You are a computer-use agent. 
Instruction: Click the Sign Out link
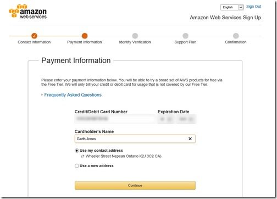253,7
